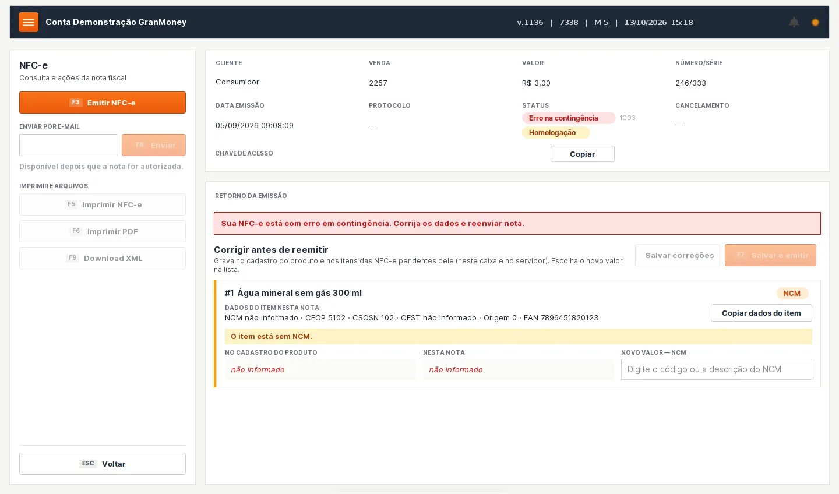The height and width of the screenshot is (494, 839).
Task: Copy the access key with Copiar
Action: point(583,154)
